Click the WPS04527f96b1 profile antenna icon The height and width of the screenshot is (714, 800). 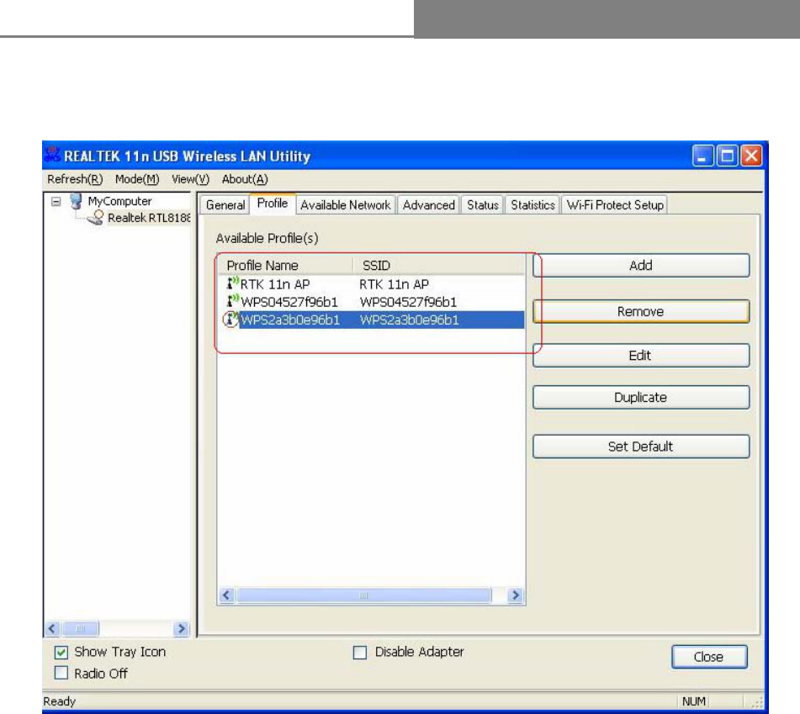coord(233,301)
